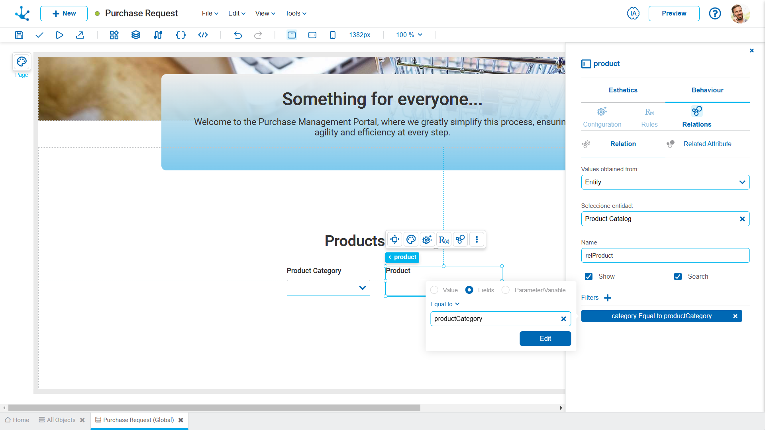Switch to the Esthetics tab

tap(623, 90)
